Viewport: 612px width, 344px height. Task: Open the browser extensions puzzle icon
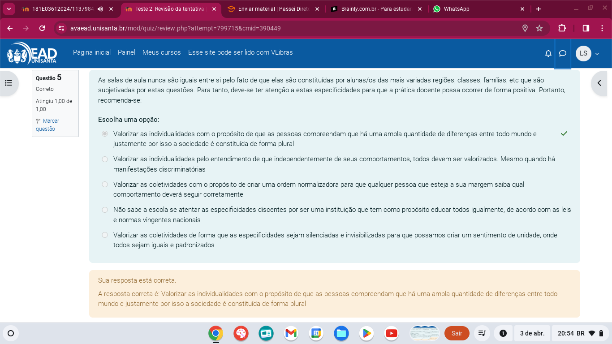click(x=562, y=28)
